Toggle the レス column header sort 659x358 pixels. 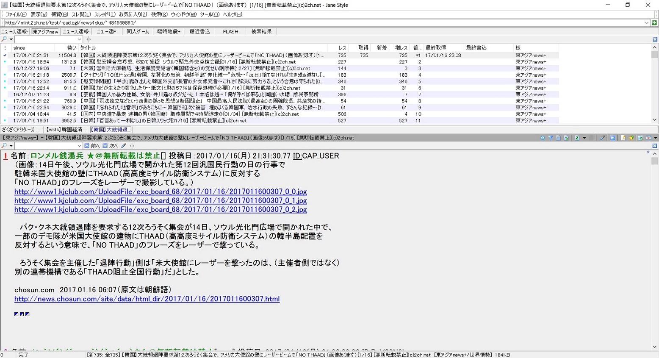click(x=342, y=48)
